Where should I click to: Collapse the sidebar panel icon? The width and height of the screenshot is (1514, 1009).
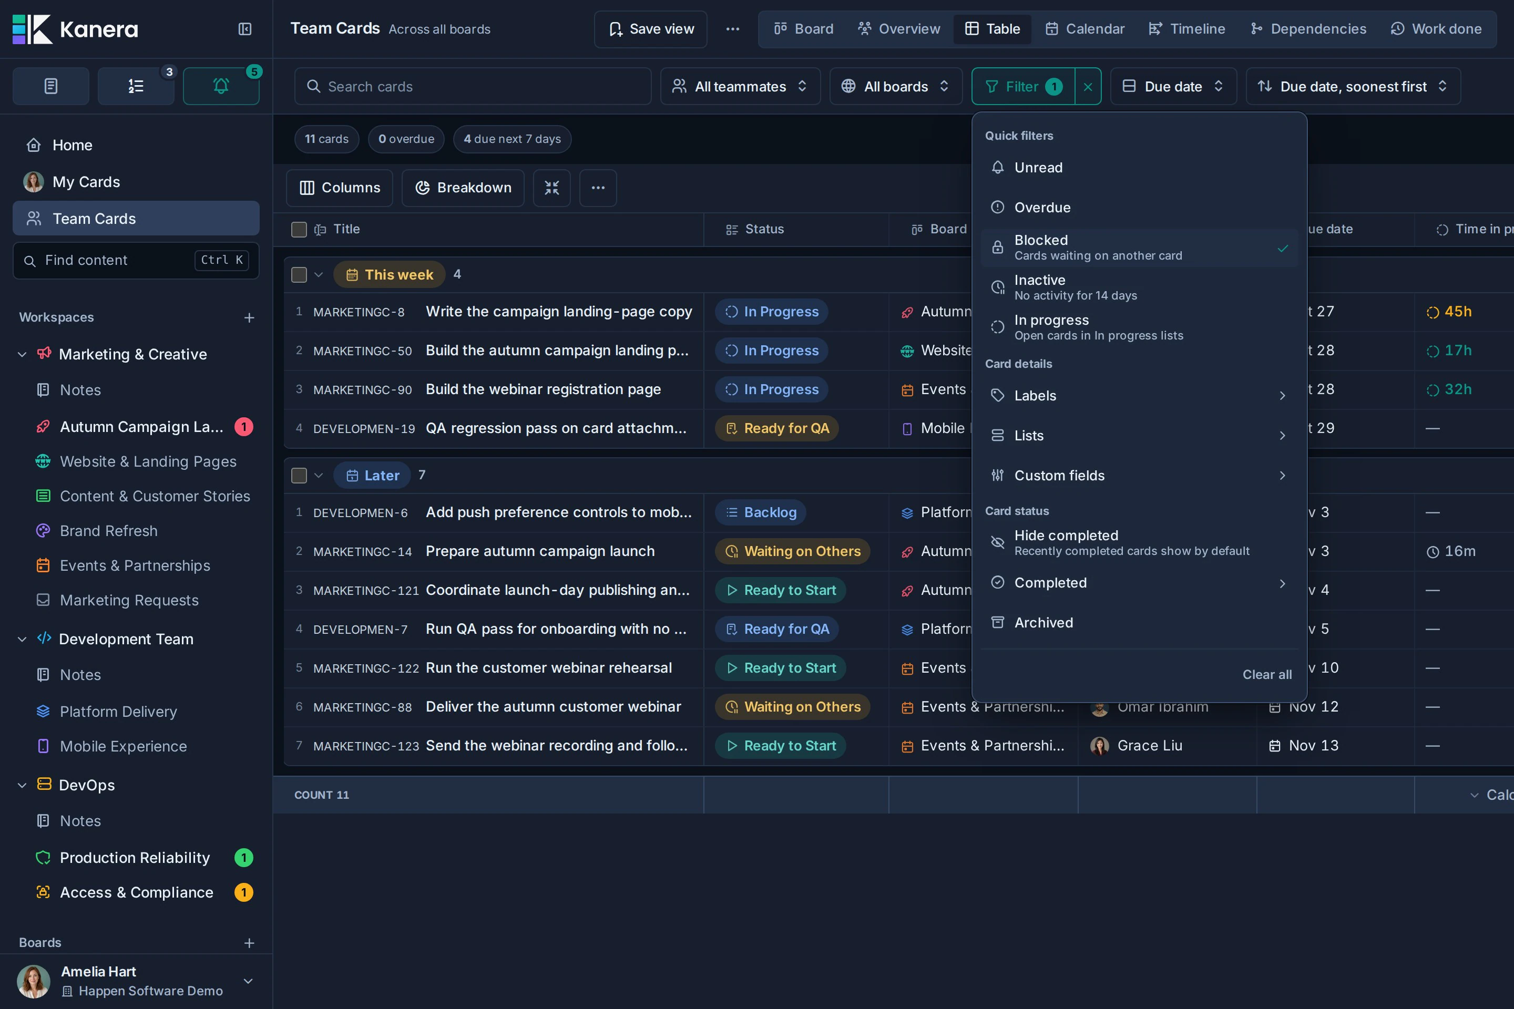point(244,29)
